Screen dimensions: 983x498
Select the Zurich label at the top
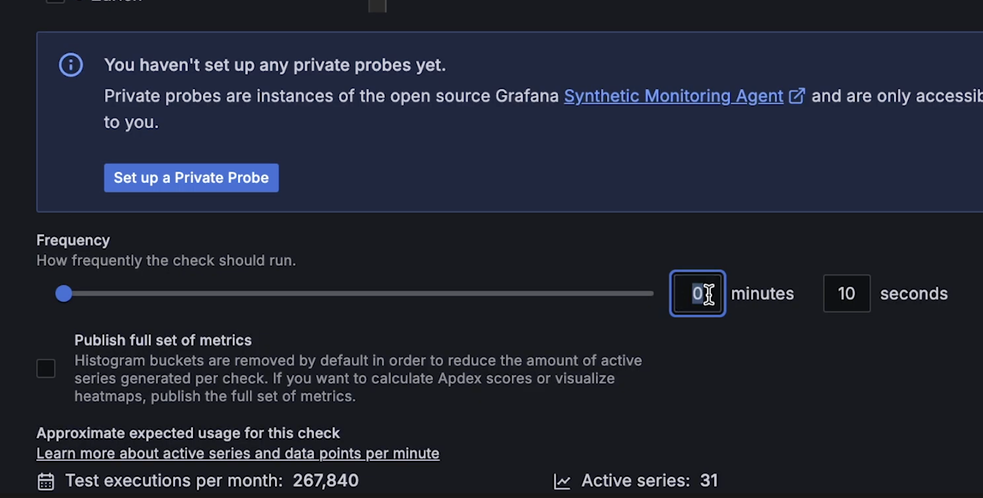point(117,3)
